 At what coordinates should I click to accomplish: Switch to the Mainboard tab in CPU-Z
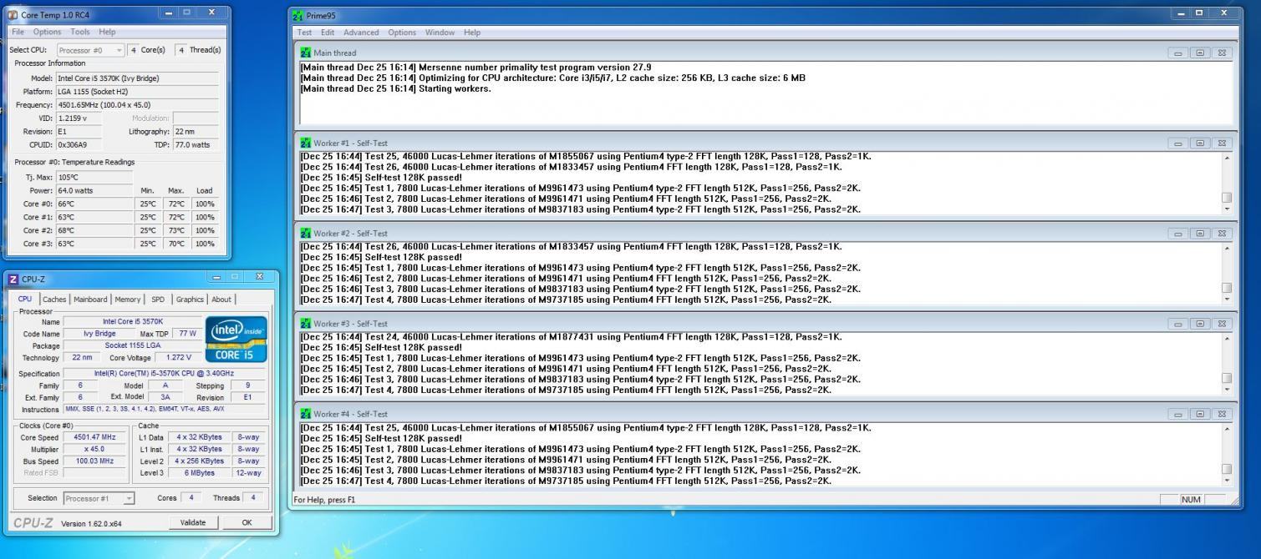[90, 300]
